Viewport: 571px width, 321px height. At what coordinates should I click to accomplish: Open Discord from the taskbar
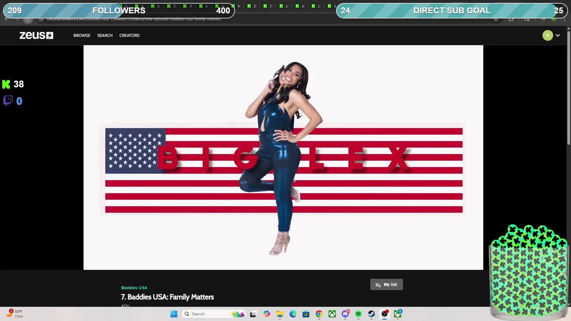pos(345,314)
